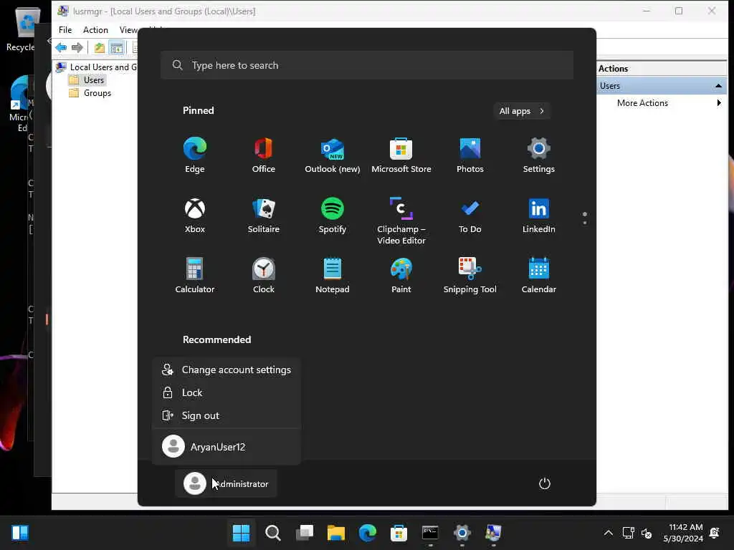
Task: Switch to the AryanUser12 account
Action: (227, 447)
